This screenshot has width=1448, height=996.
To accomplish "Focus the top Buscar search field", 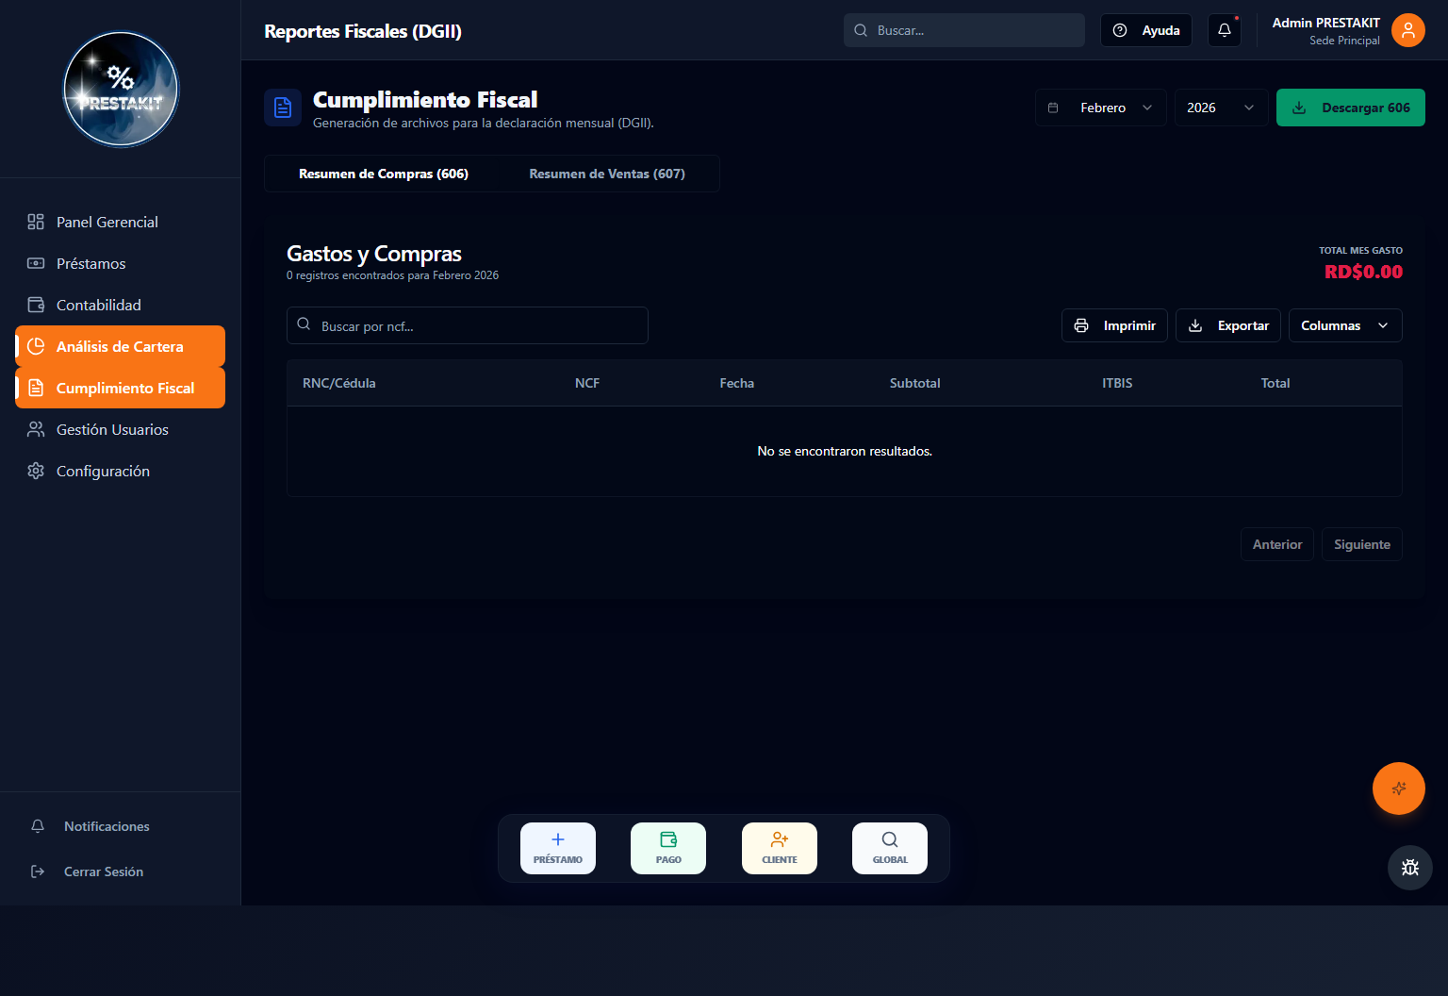I will (x=964, y=30).
